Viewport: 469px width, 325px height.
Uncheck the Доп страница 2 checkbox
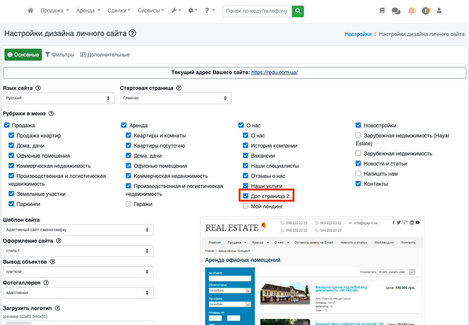click(246, 196)
